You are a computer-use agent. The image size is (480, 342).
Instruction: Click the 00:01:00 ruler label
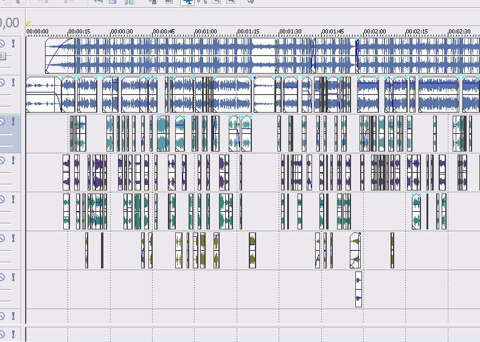(x=206, y=31)
